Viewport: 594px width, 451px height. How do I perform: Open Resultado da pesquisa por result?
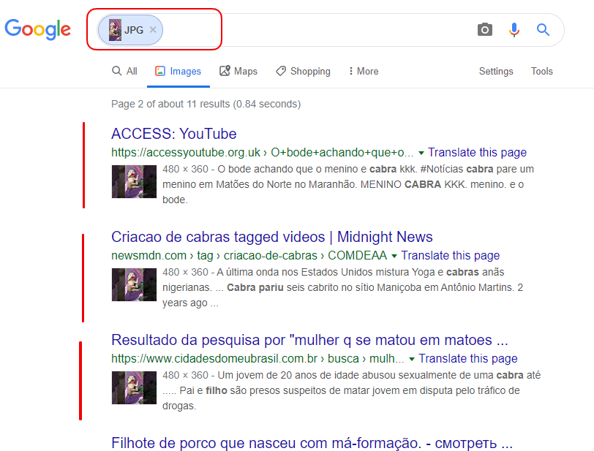tap(309, 340)
